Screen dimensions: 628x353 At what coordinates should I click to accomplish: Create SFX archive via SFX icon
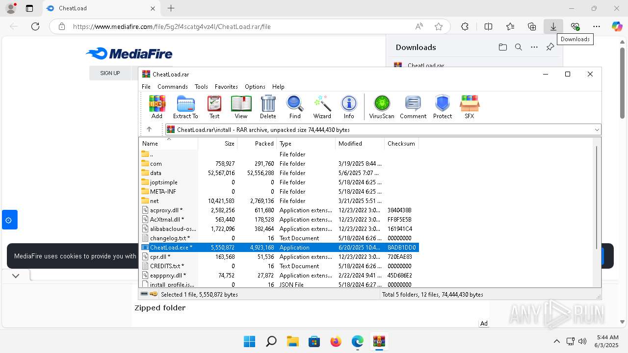click(x=470, y=107)
